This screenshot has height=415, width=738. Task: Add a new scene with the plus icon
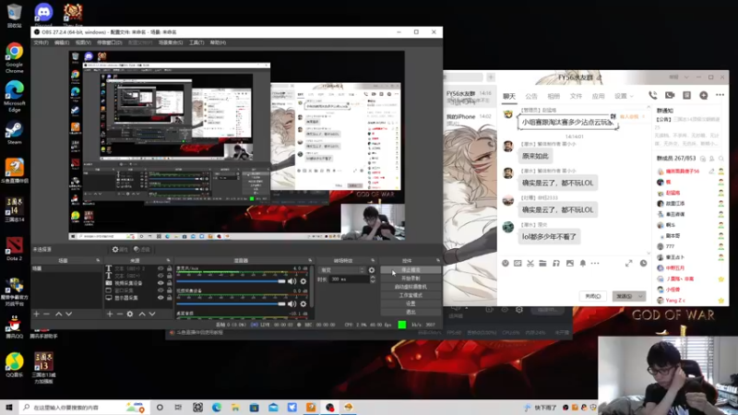(36, 314)
